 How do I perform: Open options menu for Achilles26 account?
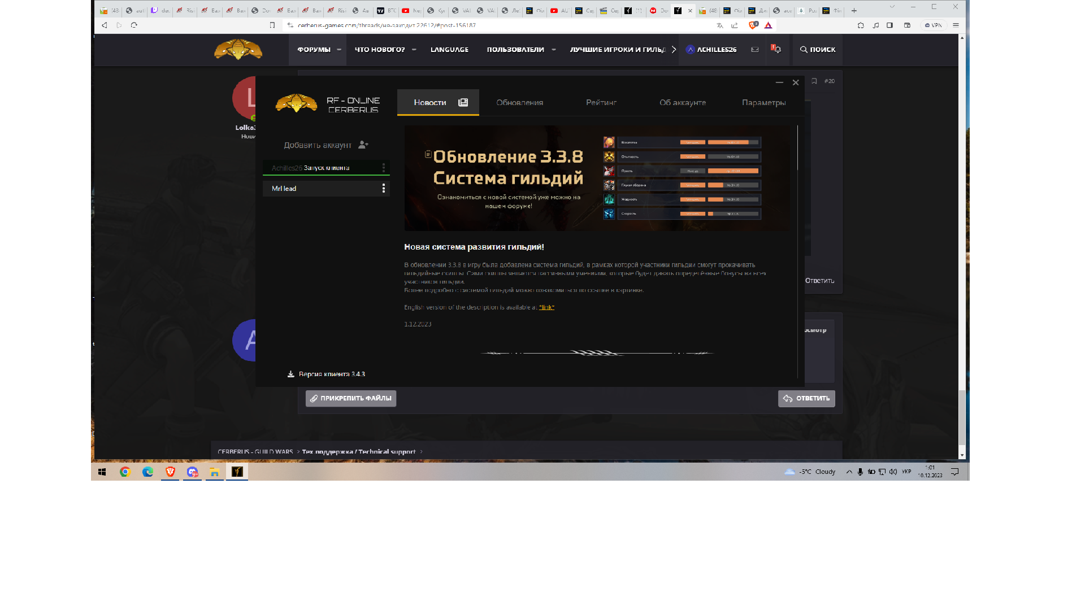click(x=384, y=168)
